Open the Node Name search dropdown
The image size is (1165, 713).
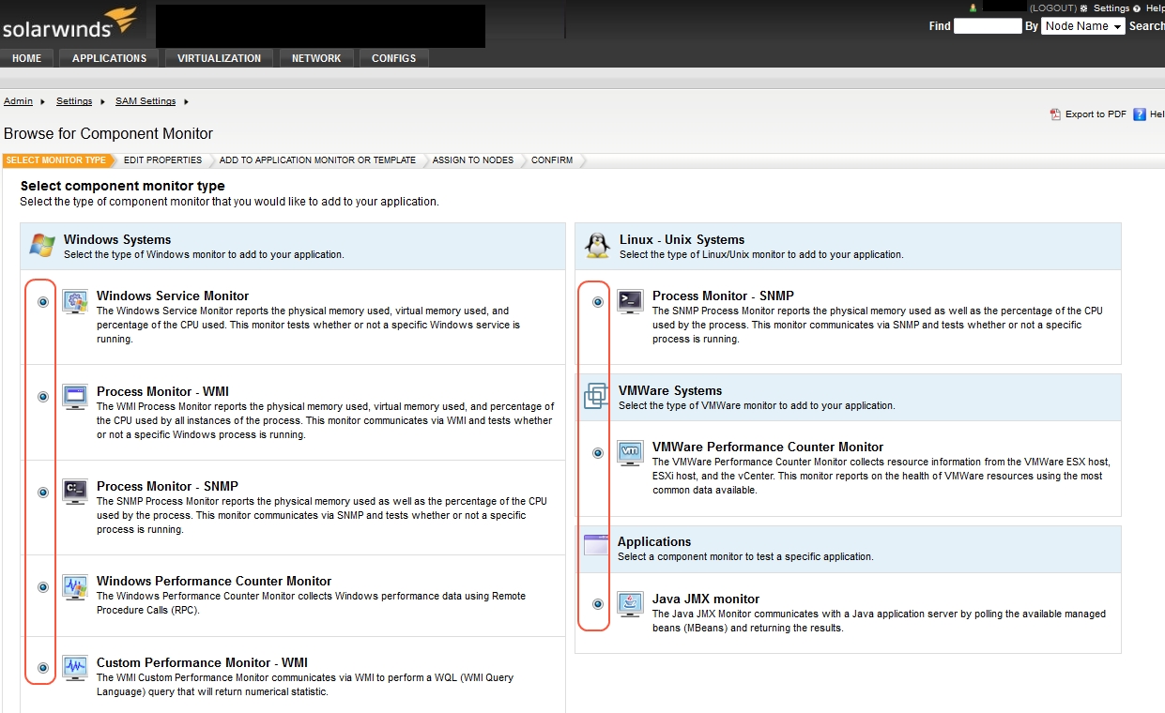click(x=1083, y=26)
